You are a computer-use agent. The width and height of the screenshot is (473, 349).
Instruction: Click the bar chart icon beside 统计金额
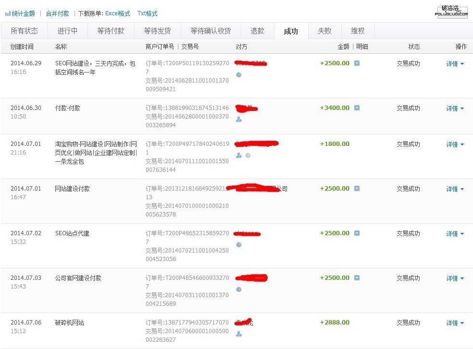pos(8,14)
